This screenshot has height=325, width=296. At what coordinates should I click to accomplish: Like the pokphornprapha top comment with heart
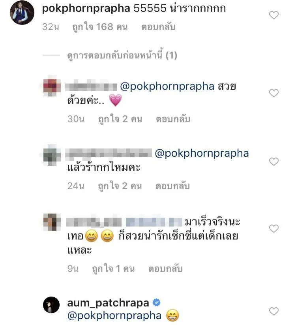pyautogui.click(x=274, y=15)
